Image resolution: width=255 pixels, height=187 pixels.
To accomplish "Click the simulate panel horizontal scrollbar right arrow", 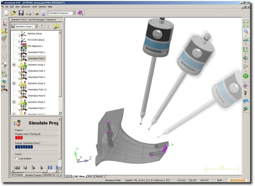I will (x=57, y=171).
